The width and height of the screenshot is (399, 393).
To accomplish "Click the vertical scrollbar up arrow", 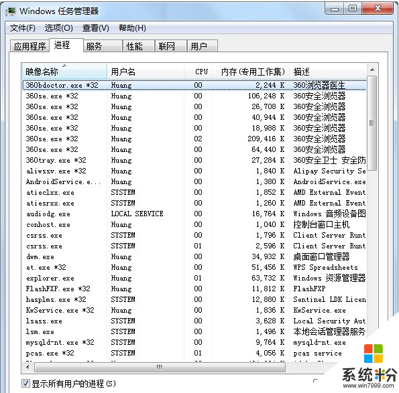I will 372,70.
